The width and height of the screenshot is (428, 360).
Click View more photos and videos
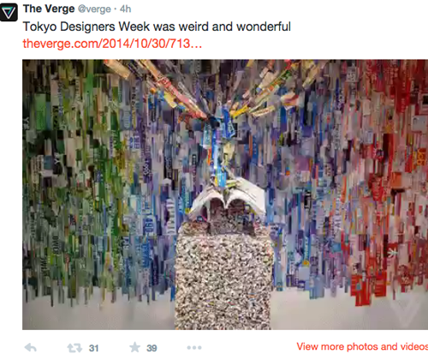point(362,346)
